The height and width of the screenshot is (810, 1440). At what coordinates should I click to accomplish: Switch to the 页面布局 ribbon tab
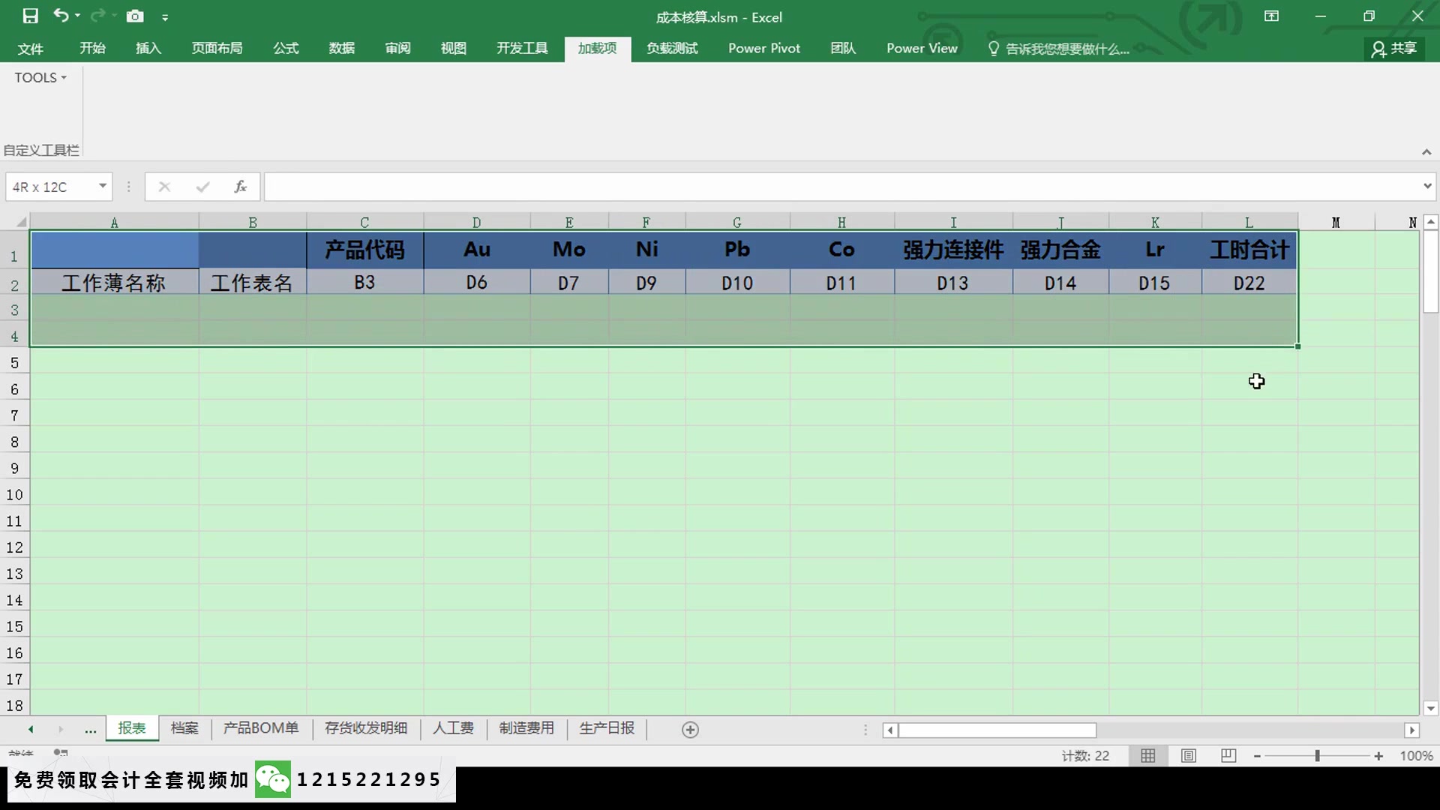217,48
